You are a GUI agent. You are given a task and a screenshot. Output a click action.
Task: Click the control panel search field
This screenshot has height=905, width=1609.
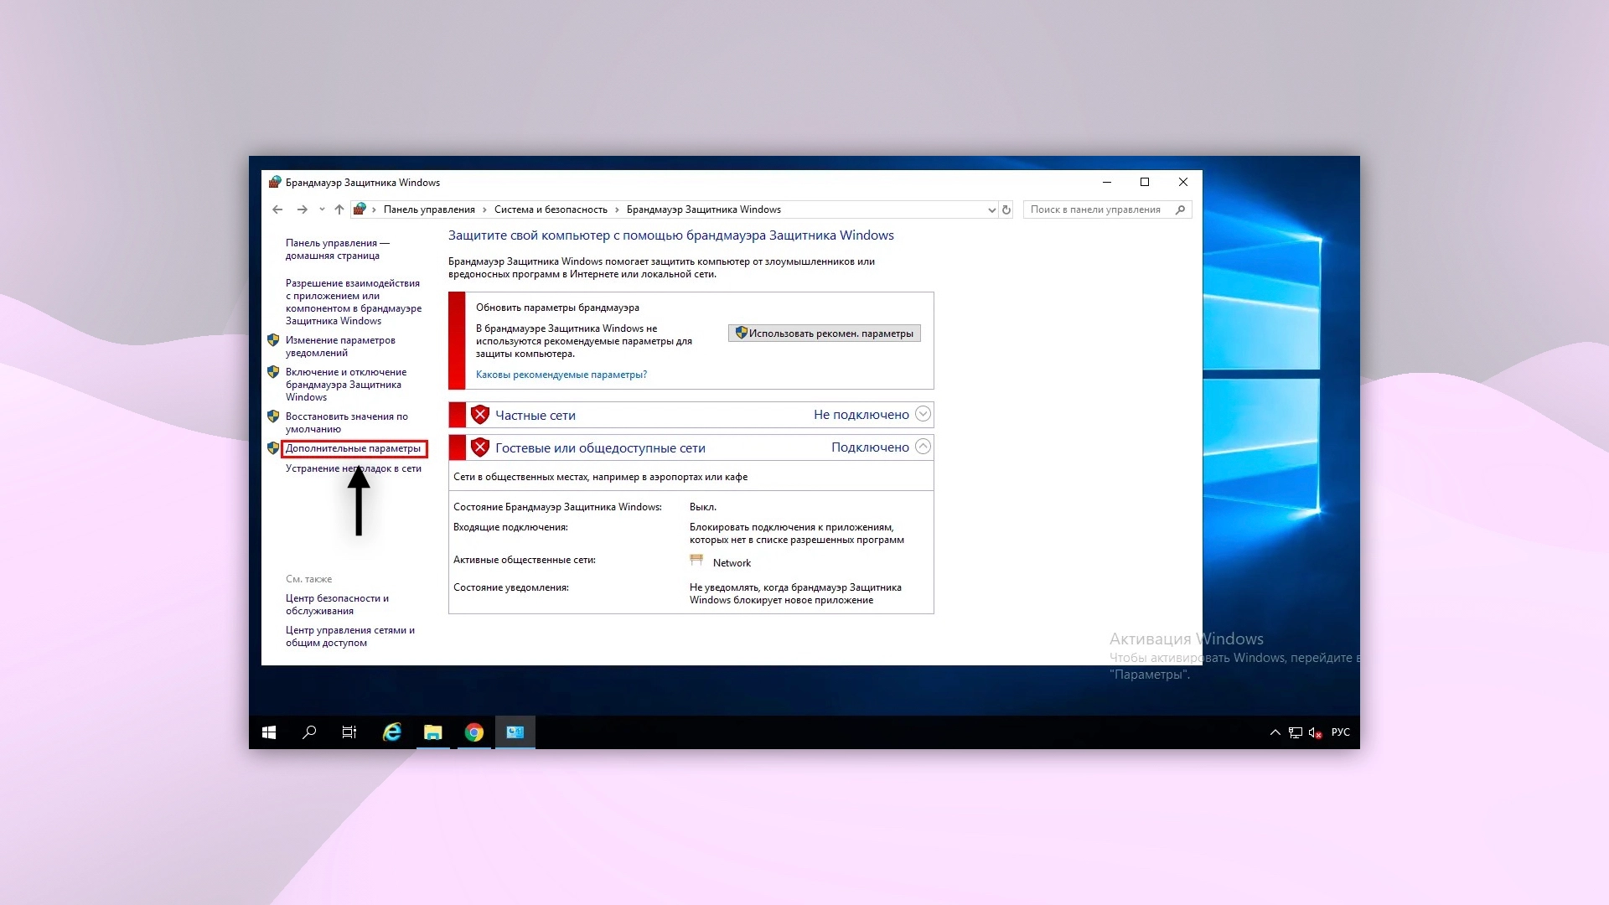click(x=1094, y=209)
